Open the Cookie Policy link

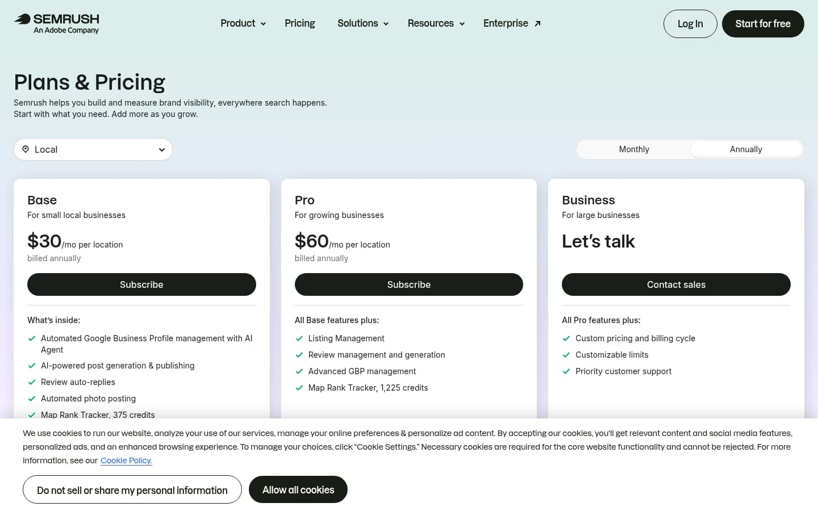pos(126,460)
